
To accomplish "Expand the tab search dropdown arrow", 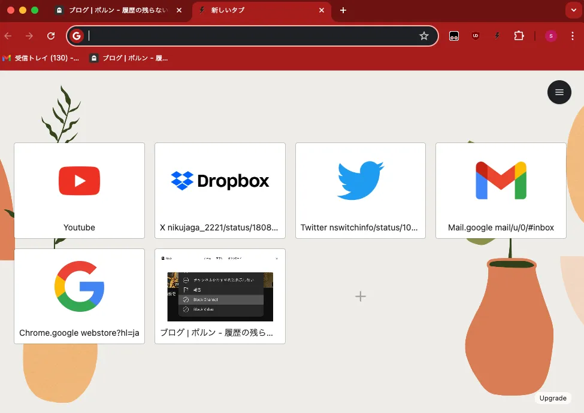I will tap(573, 10).
